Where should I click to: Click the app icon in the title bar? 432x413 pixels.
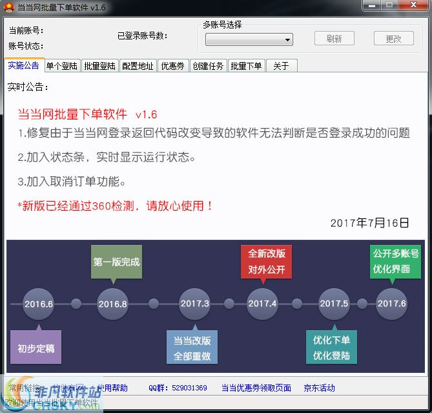[9, 7]
